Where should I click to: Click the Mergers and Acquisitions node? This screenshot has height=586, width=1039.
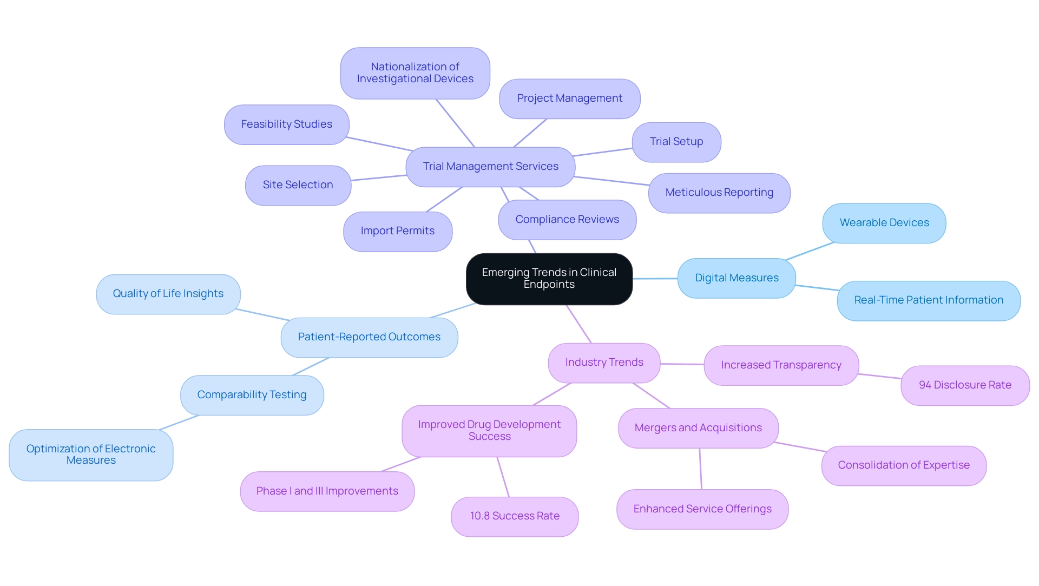tap(705, 429)
